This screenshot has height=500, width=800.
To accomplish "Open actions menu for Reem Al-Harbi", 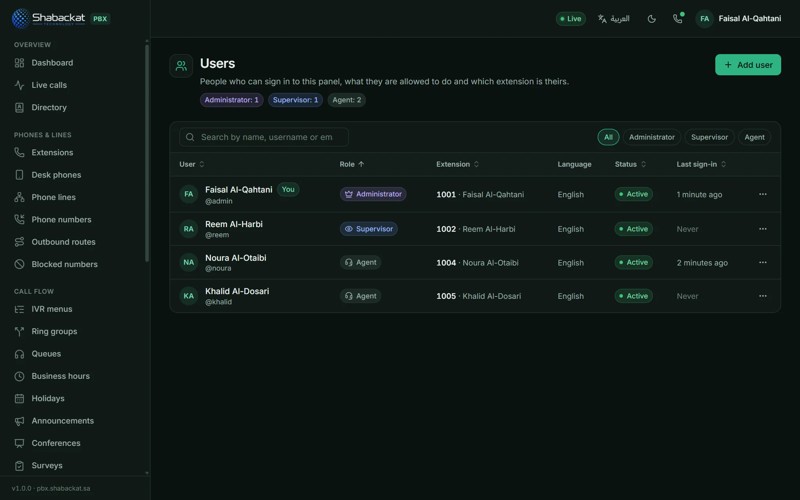I will point(763,229).
